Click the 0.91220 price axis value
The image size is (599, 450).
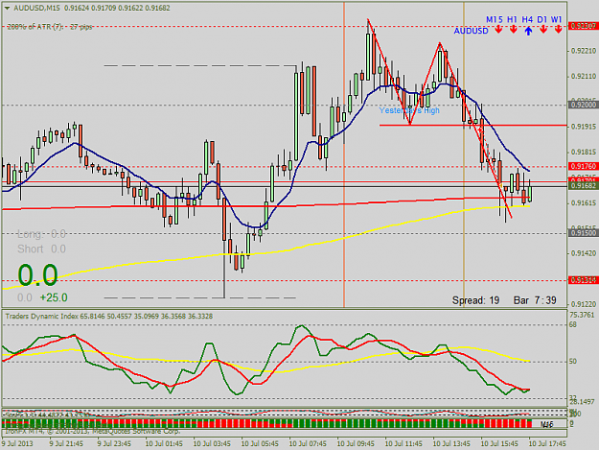(x=584, y=304)
